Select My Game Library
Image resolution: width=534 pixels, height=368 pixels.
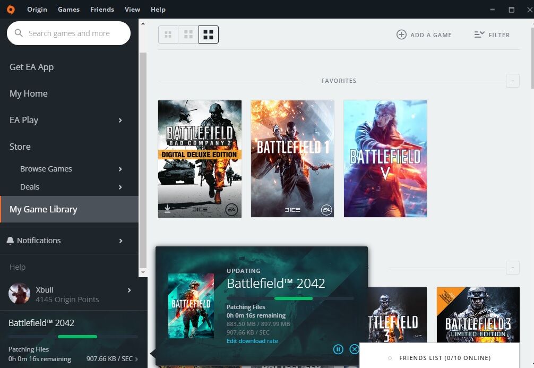69,209
